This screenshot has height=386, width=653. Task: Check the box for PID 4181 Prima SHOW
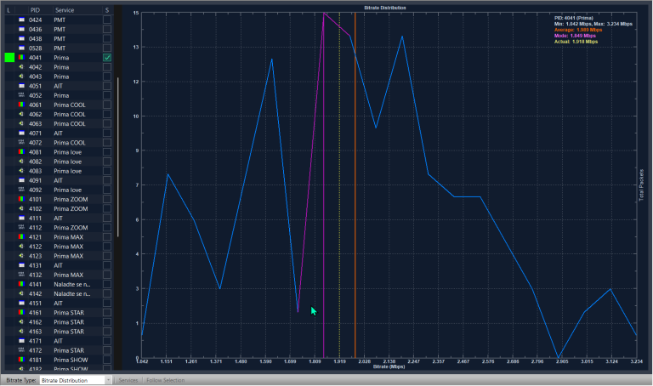[107, 360]
